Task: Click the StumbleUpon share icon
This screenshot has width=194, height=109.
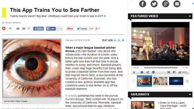Action: coord(4,28)
